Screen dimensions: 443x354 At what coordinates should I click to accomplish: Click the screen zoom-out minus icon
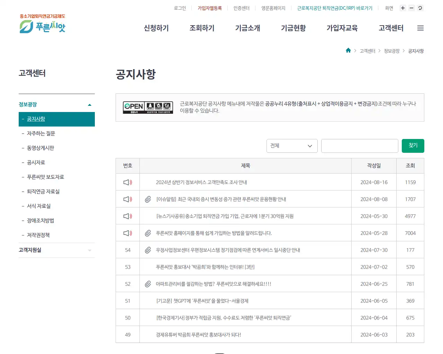(x=411, y=8)
